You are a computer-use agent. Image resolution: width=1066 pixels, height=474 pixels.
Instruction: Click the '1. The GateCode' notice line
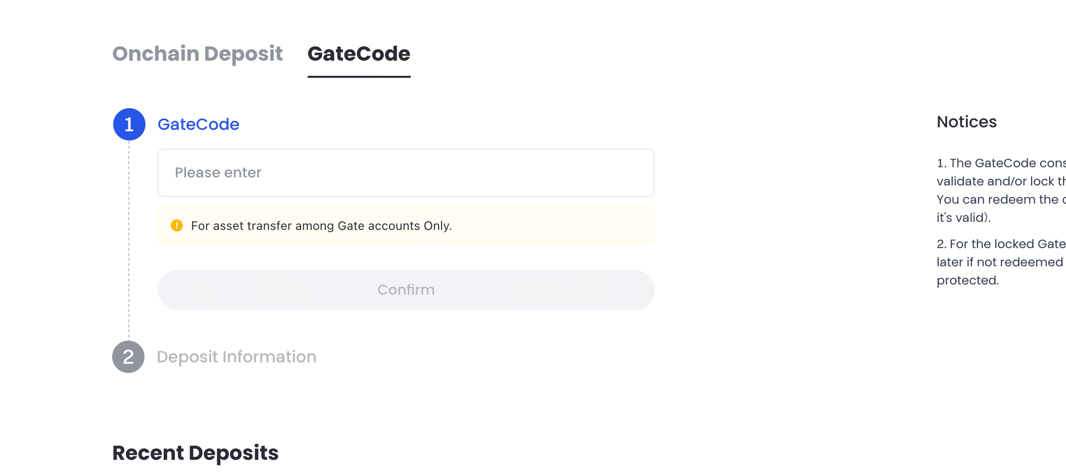coord(1000,163)
